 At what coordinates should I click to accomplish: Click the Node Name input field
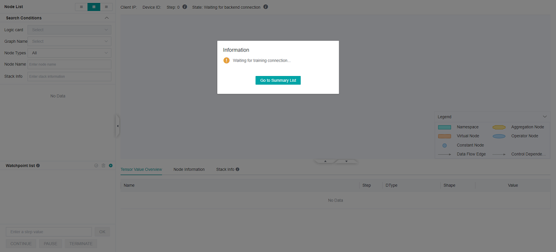pos(69,64)
